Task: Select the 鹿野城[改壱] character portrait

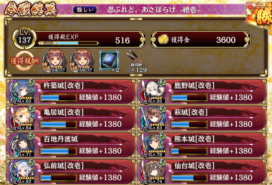Action: point(153,92)
